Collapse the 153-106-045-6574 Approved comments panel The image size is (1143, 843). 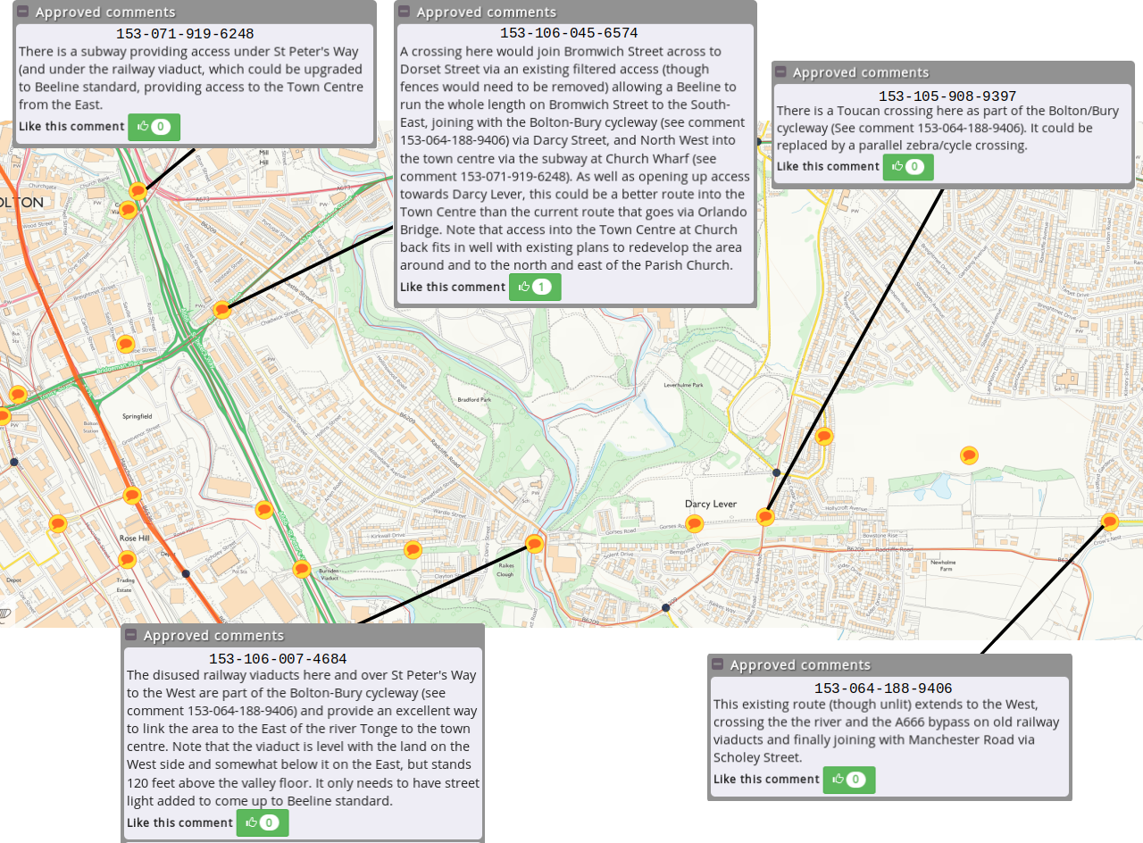pyautogui.click(x=404, y=12)
